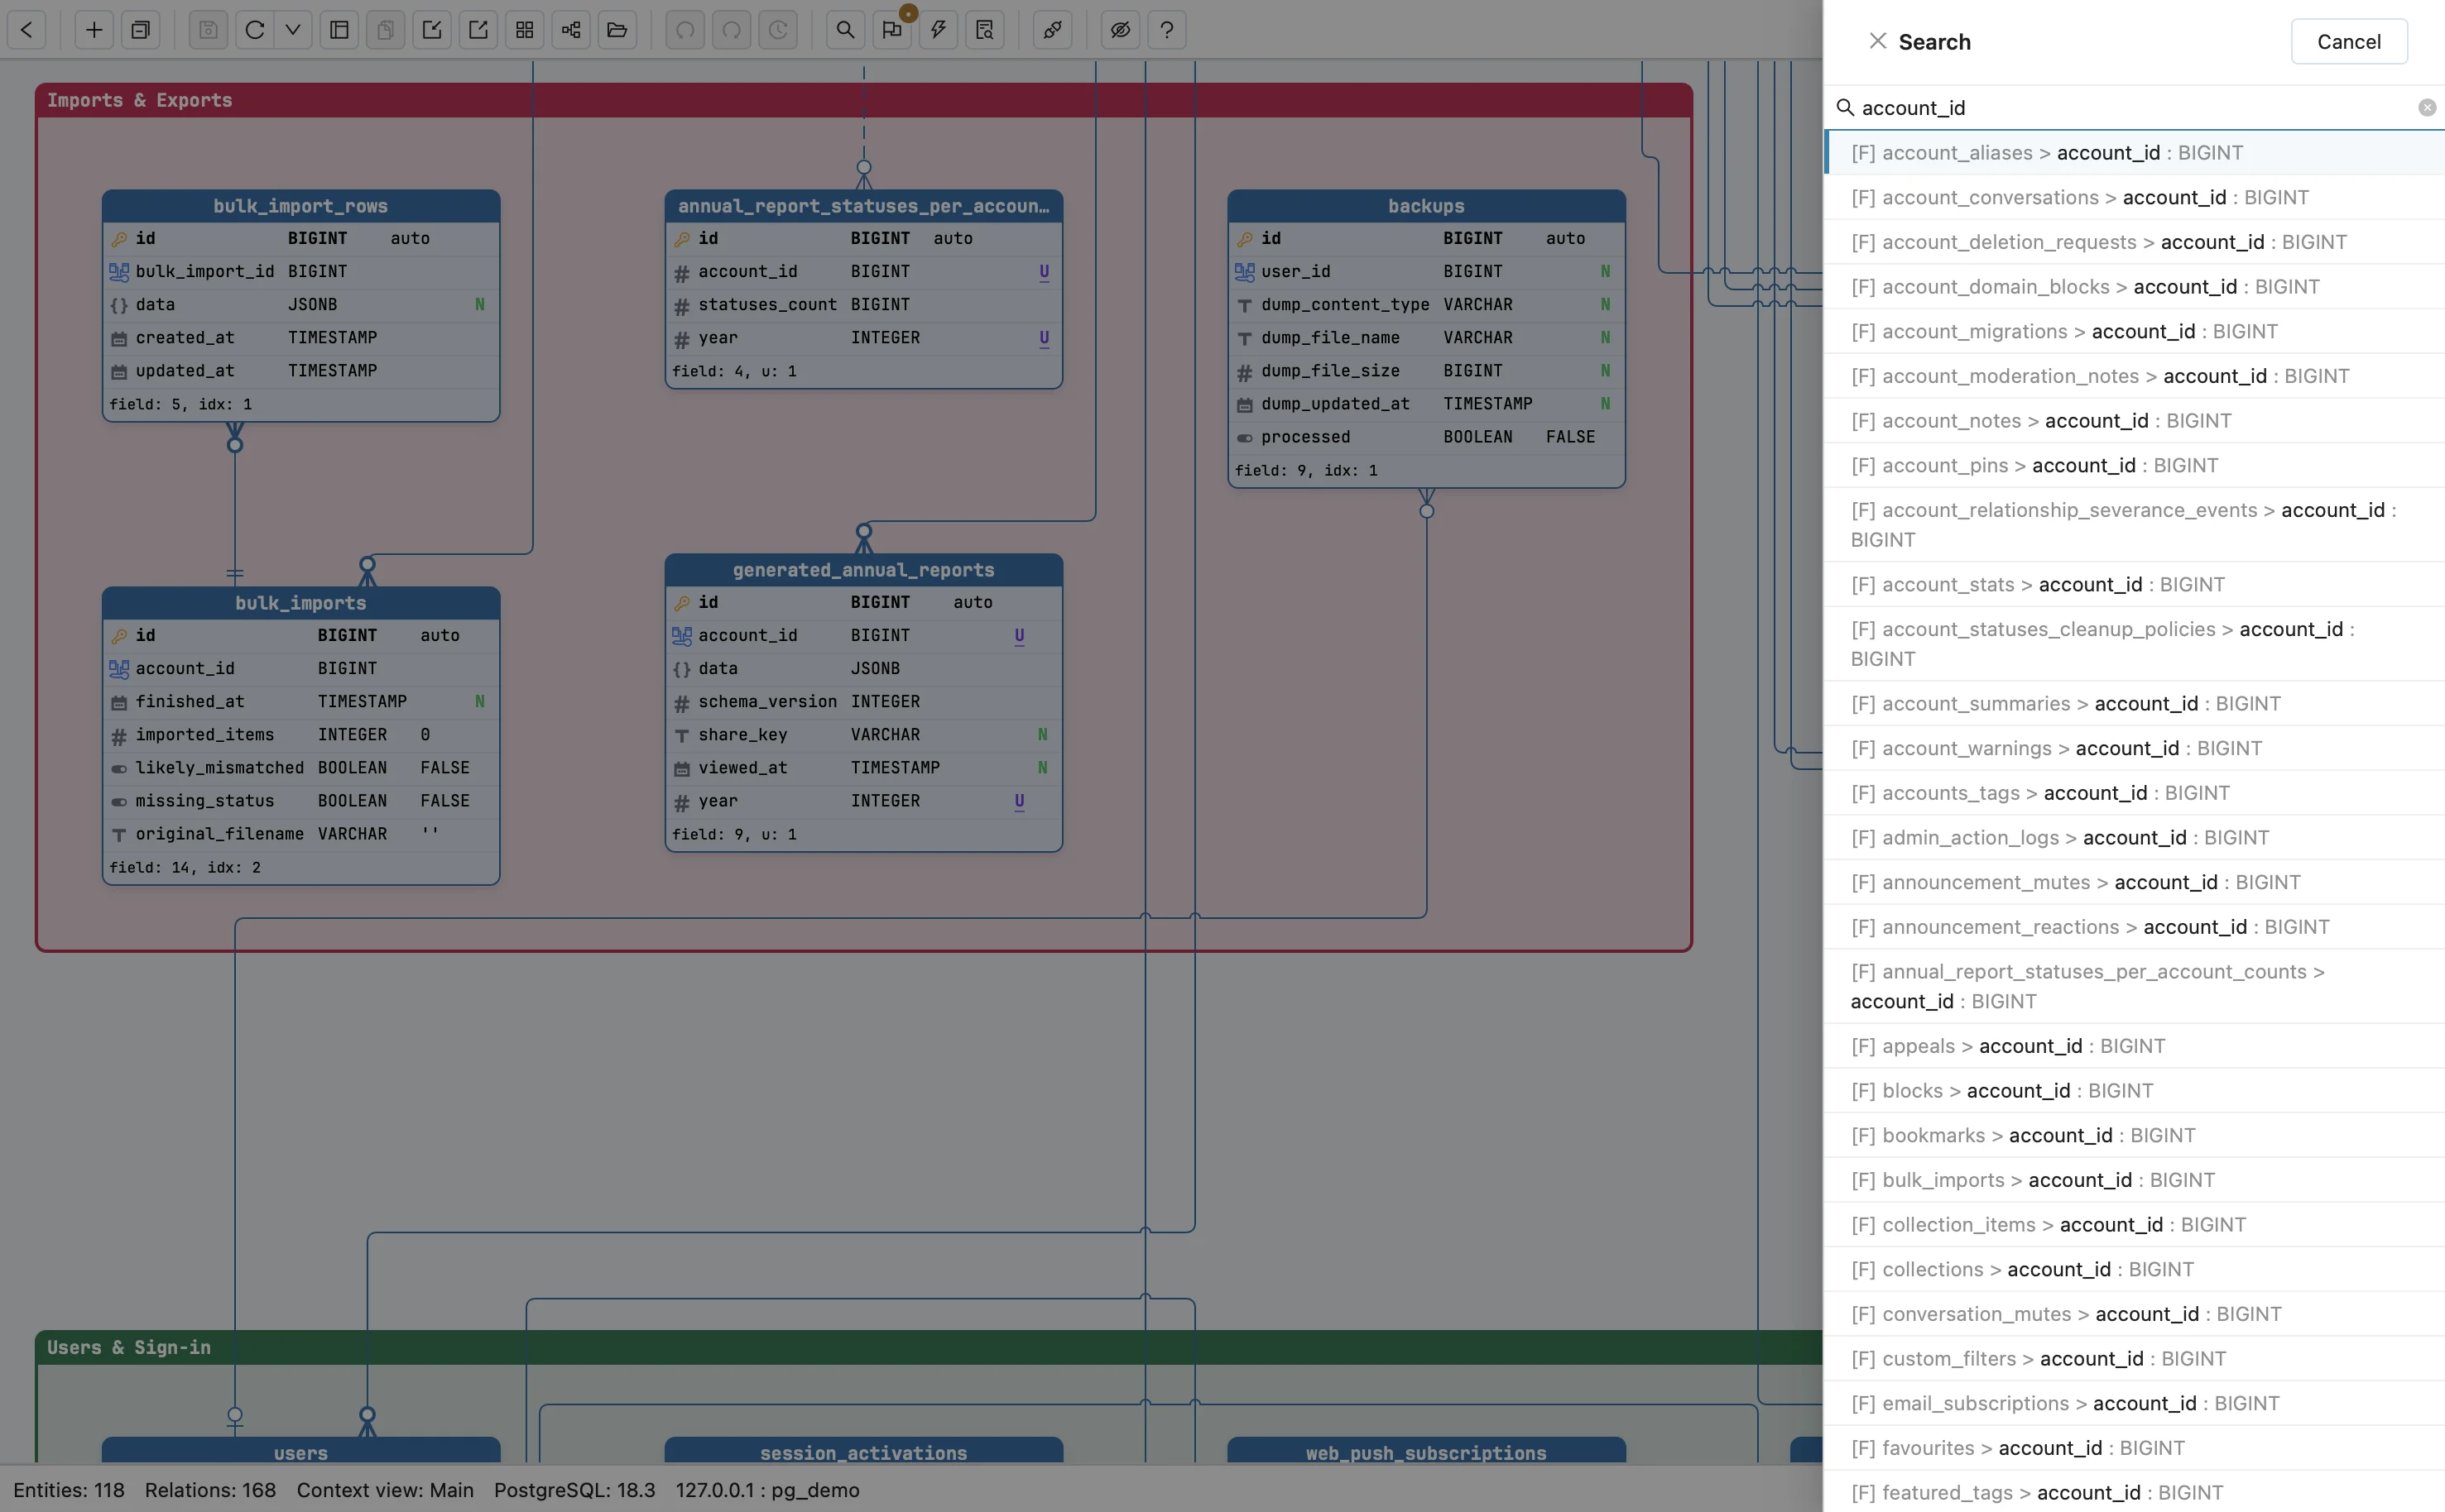Image resolution: width=2445 pixels, height=1512 pixels.
Task: Click the lightning bolt toolbar icon
Action: (x=939, y=30)
